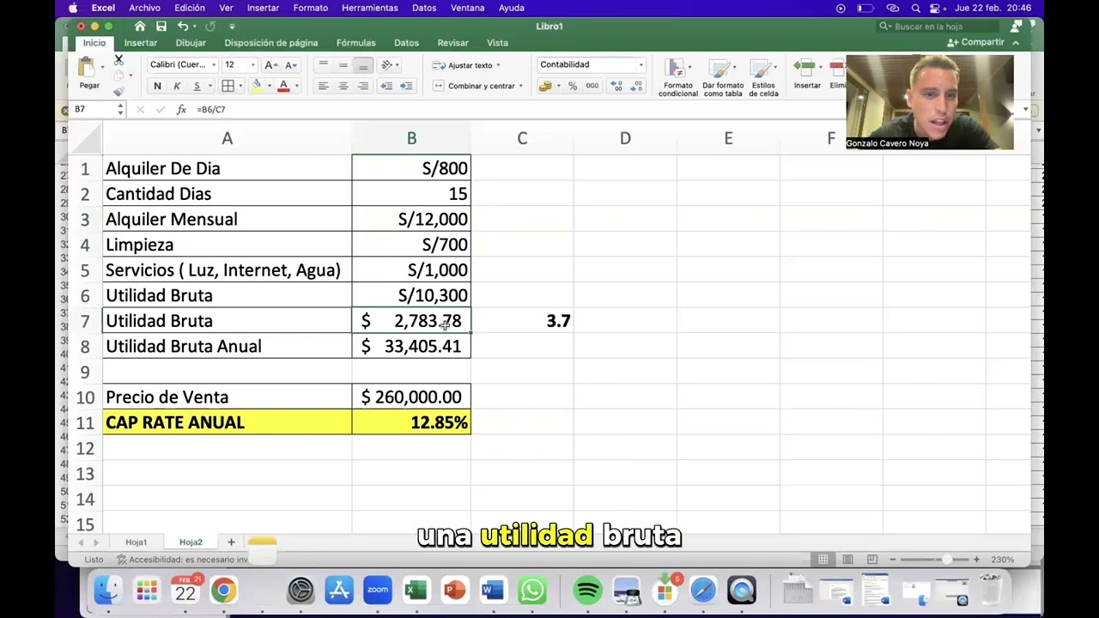Image resolution: width=1099 pixels, height=618 pixels.
Task: Increase the cell indent
Action: point(406,86)
